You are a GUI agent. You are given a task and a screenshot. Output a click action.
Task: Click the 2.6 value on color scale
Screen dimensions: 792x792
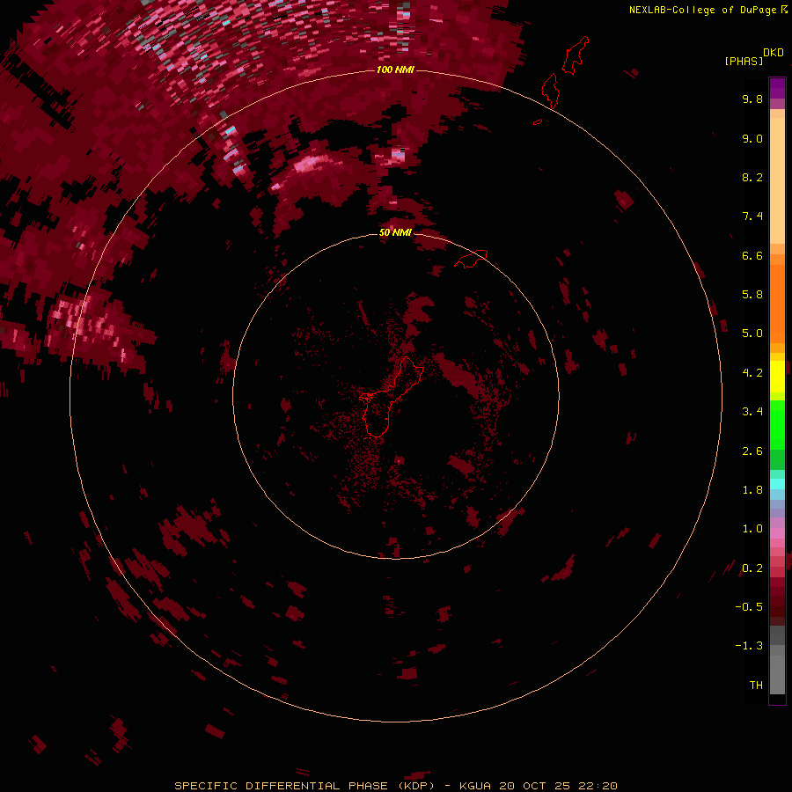(752, 451)
